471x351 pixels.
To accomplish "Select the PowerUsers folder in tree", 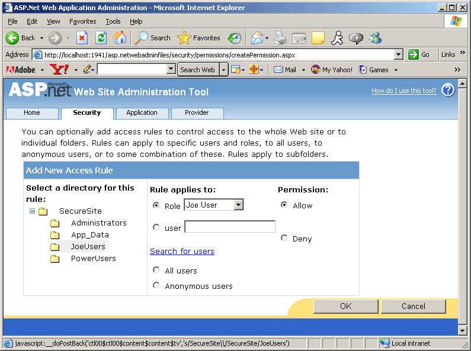I will tap(93, 258).
